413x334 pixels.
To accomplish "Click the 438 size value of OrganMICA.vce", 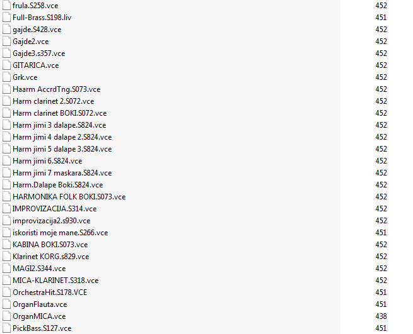I will pyautogui.click(x=381, y=316).
